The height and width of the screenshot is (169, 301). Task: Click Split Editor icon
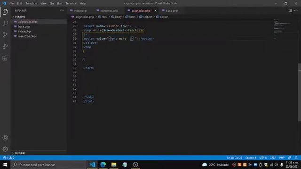tap(290, 10)
